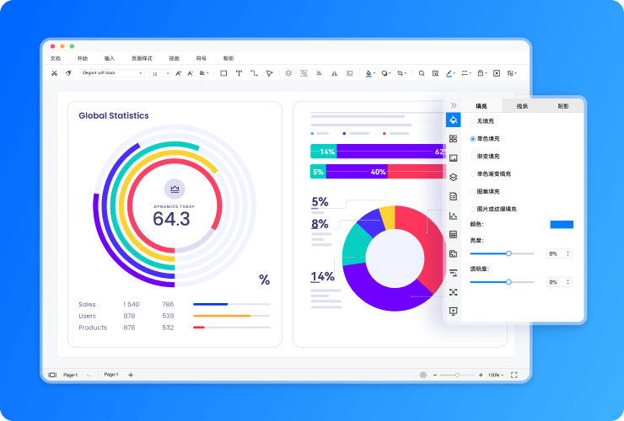Open the 开始 menu

83,58
